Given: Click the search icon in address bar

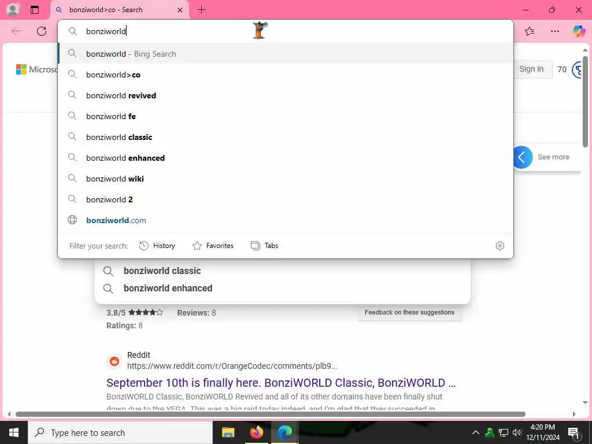Looking at the screenshot, I should point(72,31).
